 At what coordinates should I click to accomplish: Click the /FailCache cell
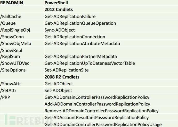[11, 16]
